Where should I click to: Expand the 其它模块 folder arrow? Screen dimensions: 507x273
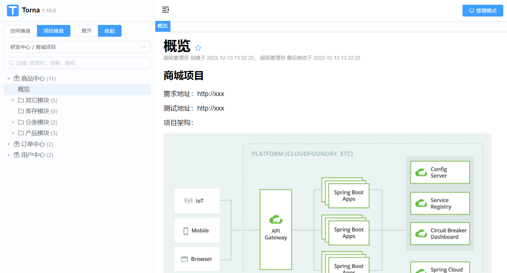(x=13, y=100)
